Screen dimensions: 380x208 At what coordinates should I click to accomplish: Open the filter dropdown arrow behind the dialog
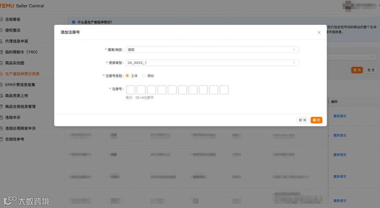pos(372,57)
